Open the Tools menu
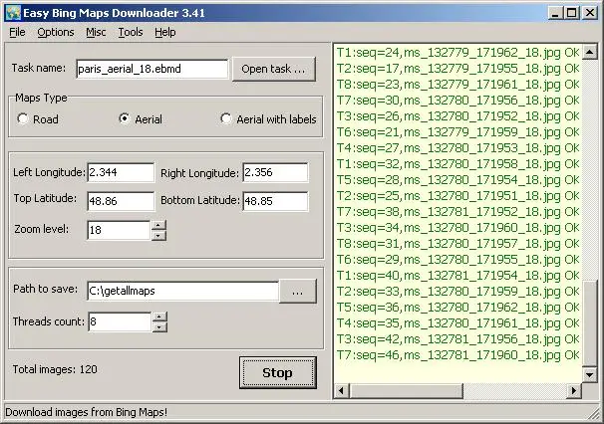Viewport: 604px width, 424px height. pos(131,32)
